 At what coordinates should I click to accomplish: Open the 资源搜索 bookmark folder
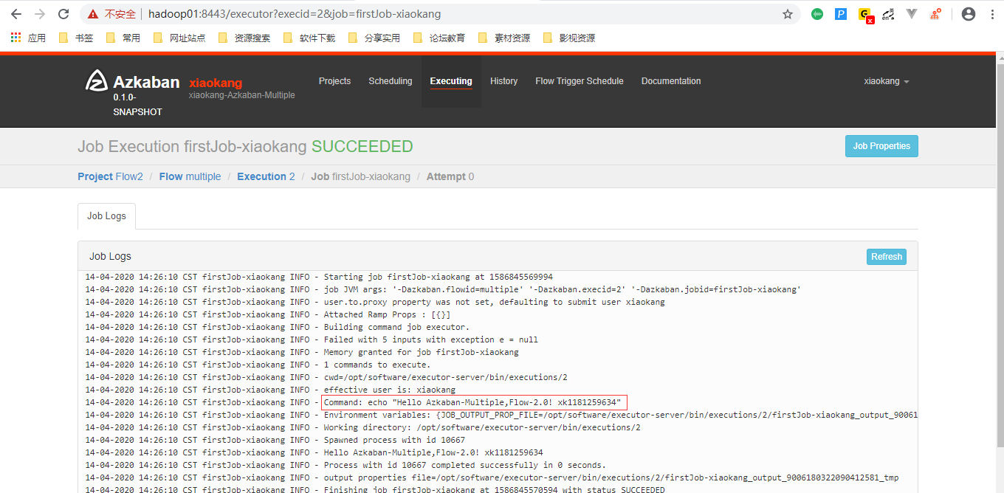[244, 38]
